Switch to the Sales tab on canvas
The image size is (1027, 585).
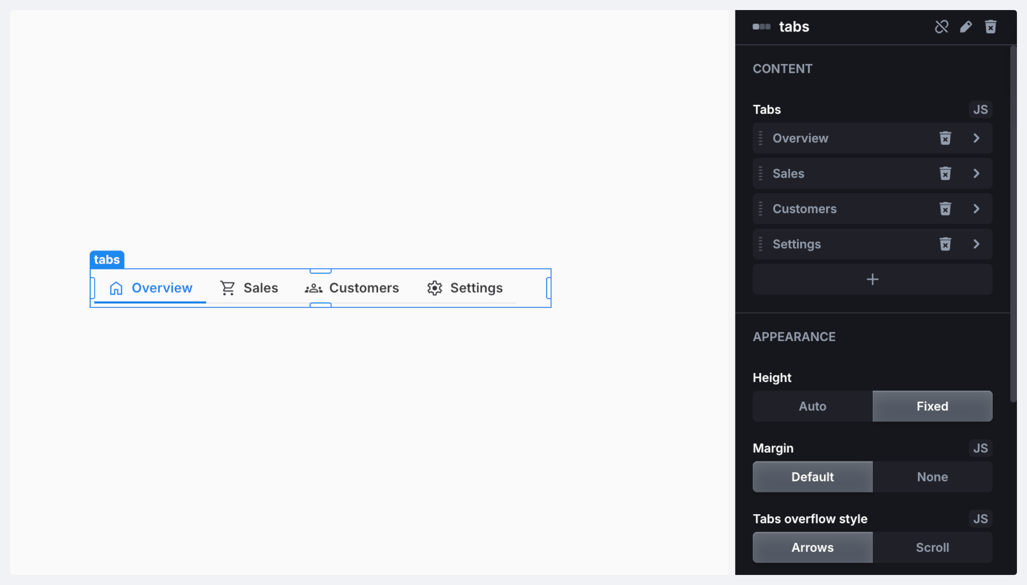click(x=249, y=288)
